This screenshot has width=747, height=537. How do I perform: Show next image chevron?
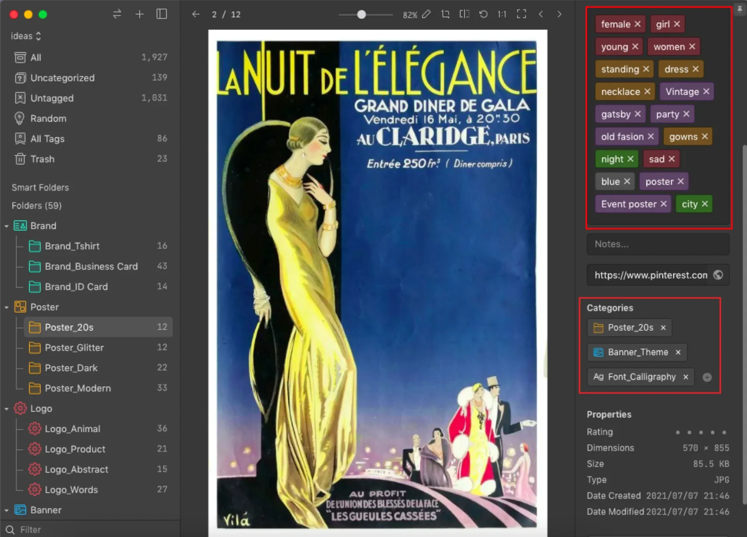559,14
